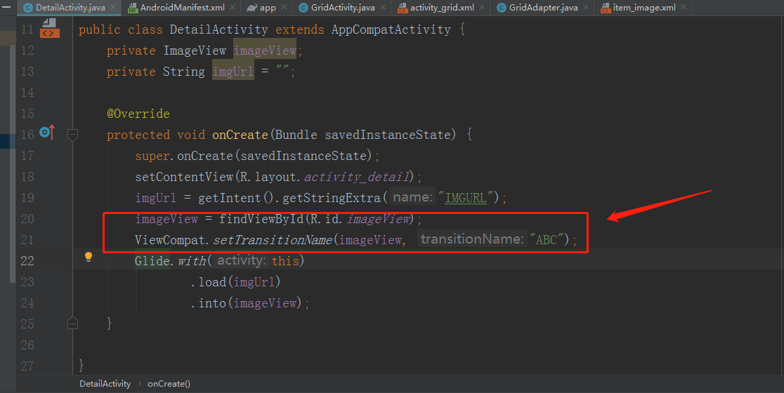Click the @Override annotation
The width and height of the screenshot is (784, 393).
[x=138, y=114]
